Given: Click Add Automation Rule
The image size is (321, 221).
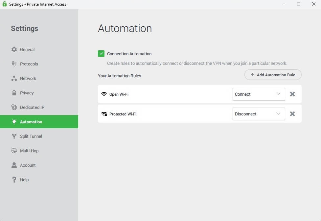Looking at the screenshot, I should click(x=273, y=75).
